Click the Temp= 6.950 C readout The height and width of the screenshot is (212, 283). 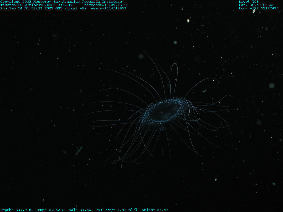(50, 210)
